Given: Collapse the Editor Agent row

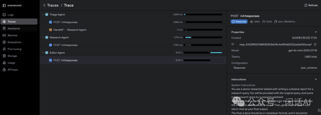Looking at the screenshot, I should [x=43, y=53].
